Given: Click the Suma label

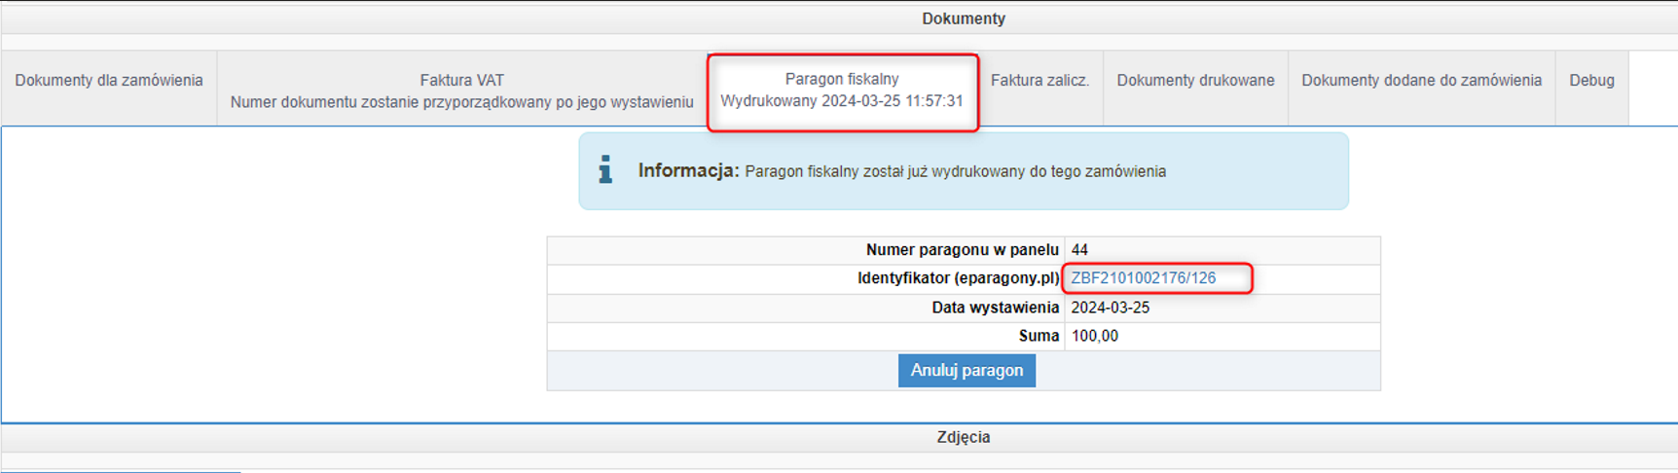Looking at the screenshot, I should pyautogui.click(x=1039, y=336).
